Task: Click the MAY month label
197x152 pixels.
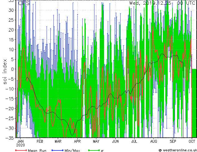Action: [x=96, y=141]
